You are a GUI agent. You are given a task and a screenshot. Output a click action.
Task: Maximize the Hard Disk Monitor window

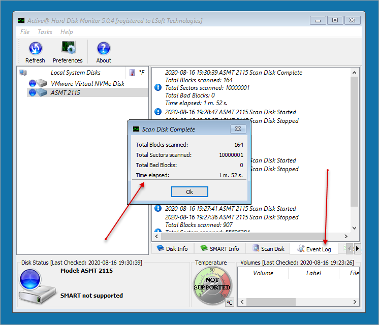(335, 20)
